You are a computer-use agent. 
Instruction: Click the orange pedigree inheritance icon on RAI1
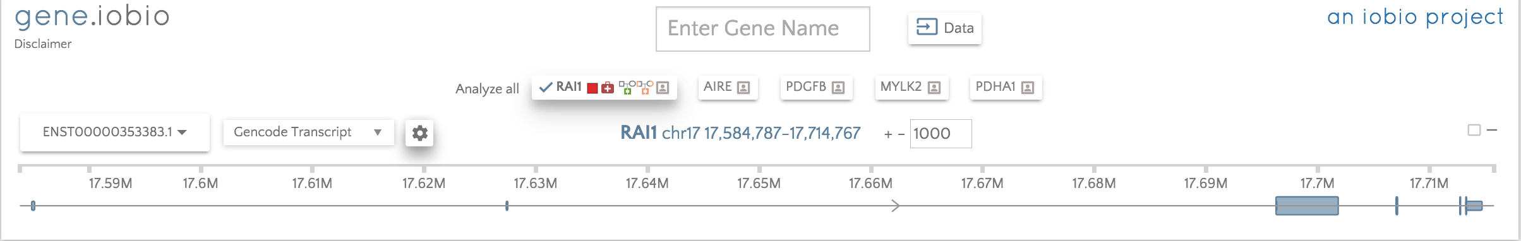tap(645, 87)
